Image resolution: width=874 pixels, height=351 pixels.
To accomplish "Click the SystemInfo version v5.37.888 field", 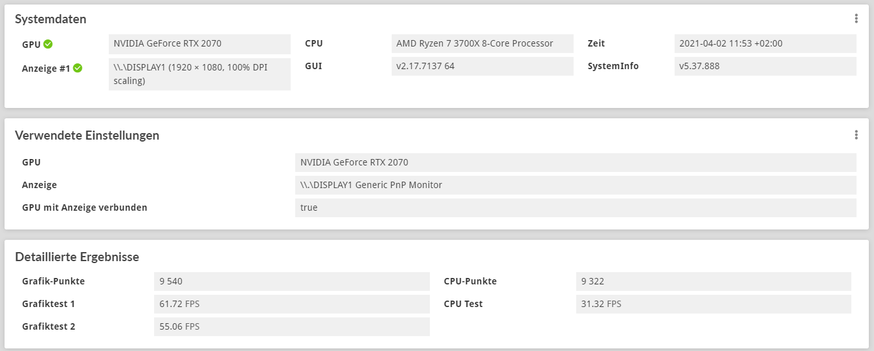I will point(765,66).
